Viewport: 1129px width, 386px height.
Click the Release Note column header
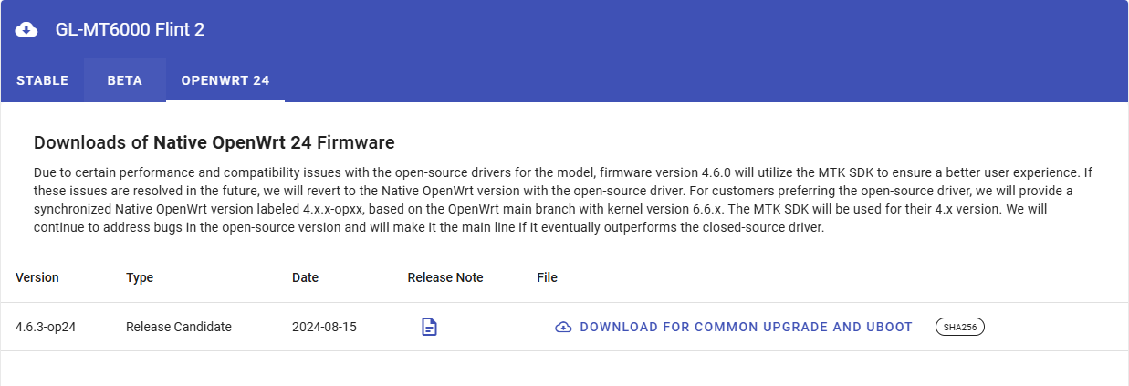point(444,277)
